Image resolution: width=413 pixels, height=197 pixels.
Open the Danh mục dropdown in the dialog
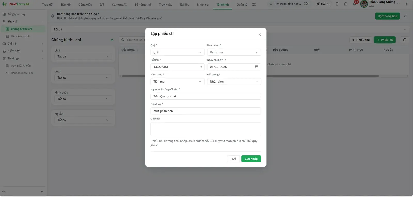(x=234, y=52)
